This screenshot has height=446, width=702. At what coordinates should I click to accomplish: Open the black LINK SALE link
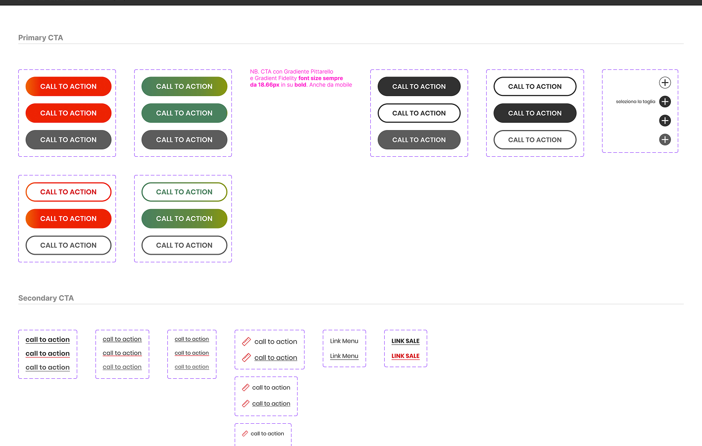405,341
